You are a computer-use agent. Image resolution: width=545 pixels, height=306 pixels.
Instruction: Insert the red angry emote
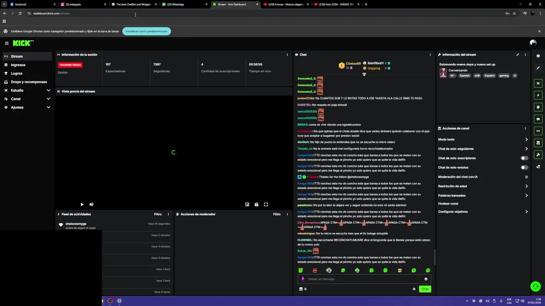coord(315,270)
